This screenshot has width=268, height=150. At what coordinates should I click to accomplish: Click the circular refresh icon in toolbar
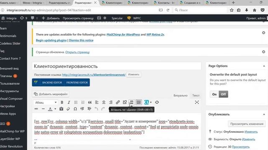[x=157, y=102]
